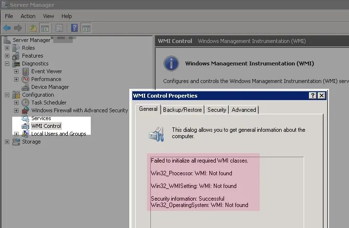Click the Back arrow toolbar icon

pyautogui.click(x=7, y=28)
